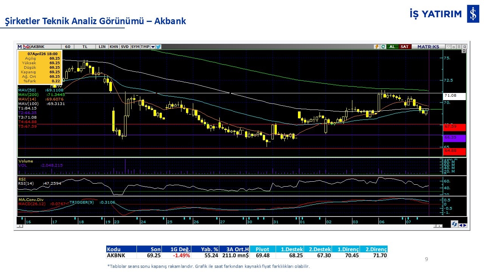Click the İş Yatırım logo
Image resolution: width=484 pixels, height=272 pixels.
[x=473, y=14]
